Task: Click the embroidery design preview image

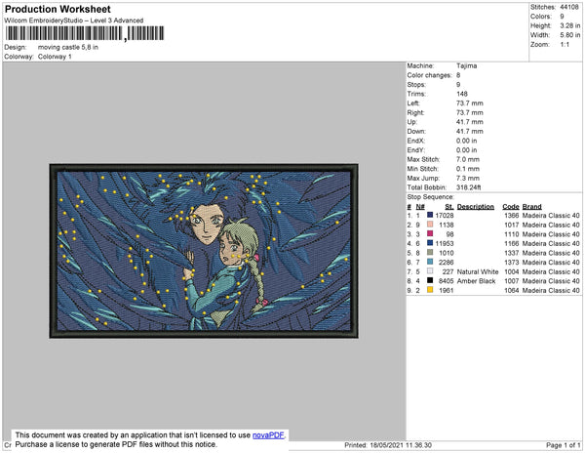Action: [x=204, y=251]
